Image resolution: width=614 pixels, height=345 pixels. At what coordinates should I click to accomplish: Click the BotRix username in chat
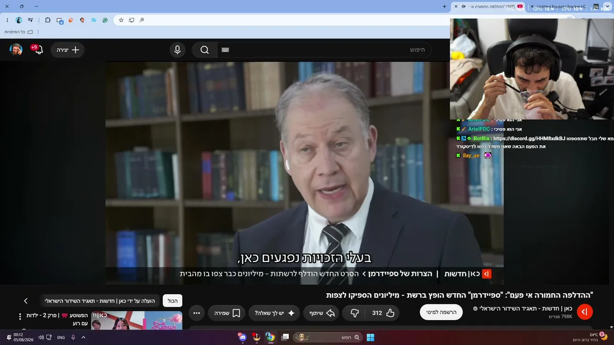[x=482, y=138]
